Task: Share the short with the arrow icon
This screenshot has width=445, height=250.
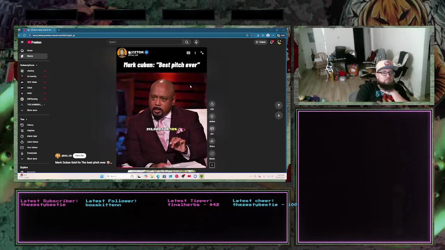Action: pos(212,141)
